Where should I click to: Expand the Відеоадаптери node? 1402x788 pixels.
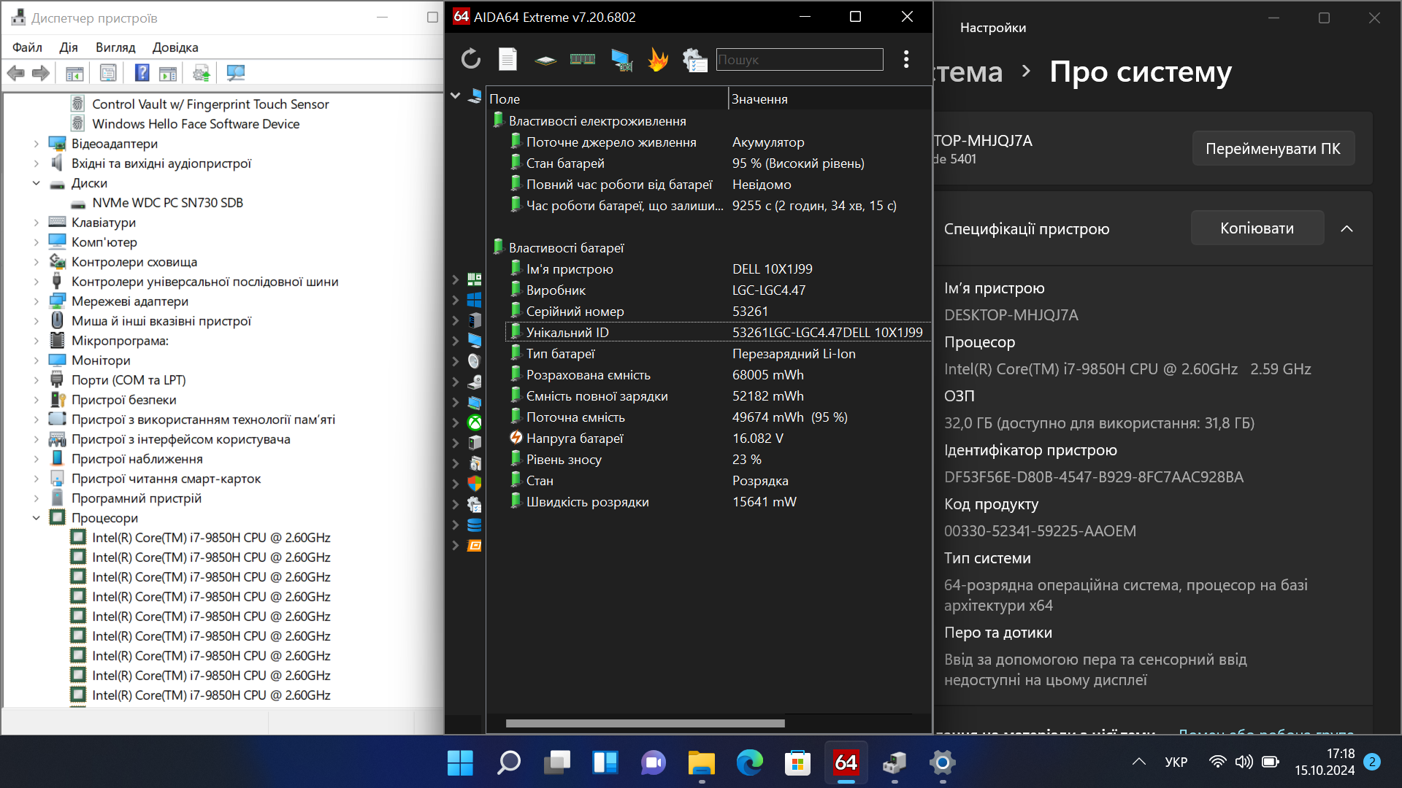pyautogui.click(x=37, y=144)
